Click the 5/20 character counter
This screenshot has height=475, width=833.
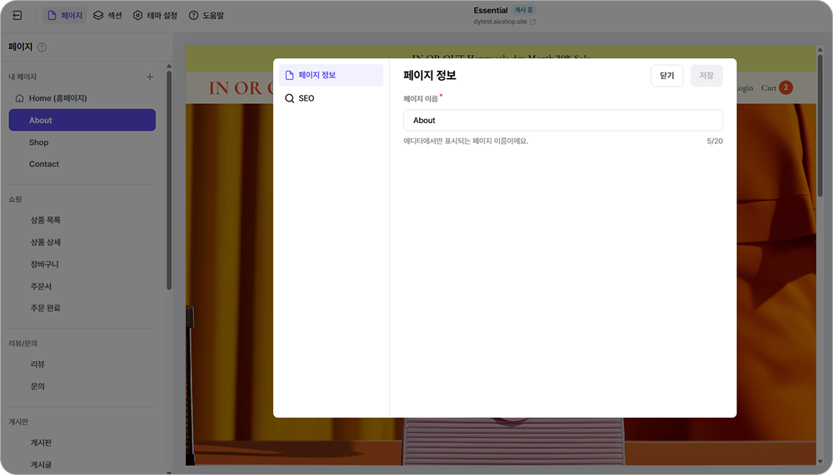[x=715, y=141]
